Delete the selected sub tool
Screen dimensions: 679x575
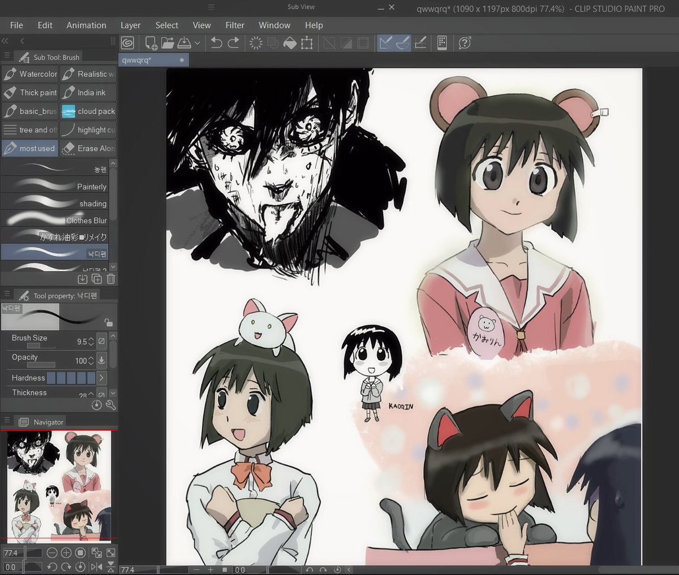[111, 279]
